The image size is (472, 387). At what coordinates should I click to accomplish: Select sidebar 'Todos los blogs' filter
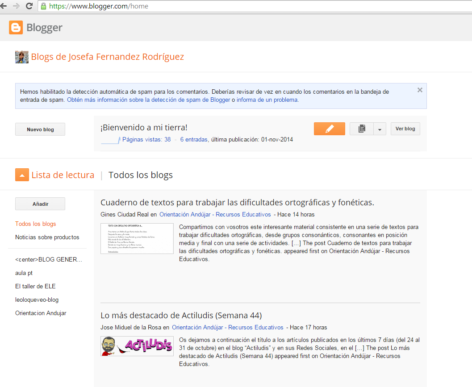tap(36, 224)
